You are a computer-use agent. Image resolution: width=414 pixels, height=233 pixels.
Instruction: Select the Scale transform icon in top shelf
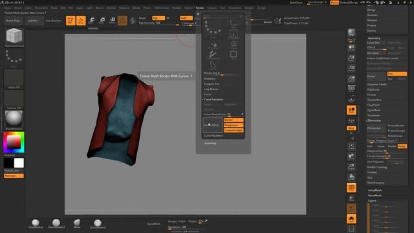tap(102, 21)
